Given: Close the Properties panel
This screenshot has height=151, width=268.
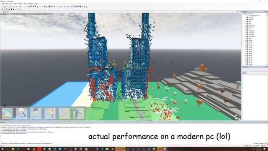Looking at the screenshot, I should (267, 67).
